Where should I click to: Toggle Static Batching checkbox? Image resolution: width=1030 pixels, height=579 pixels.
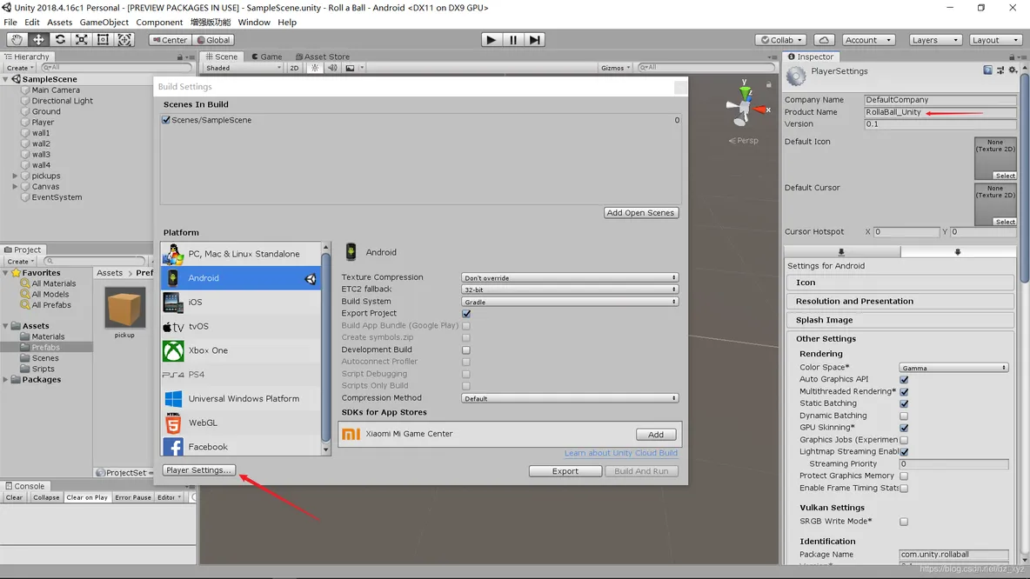click(904, 403)
